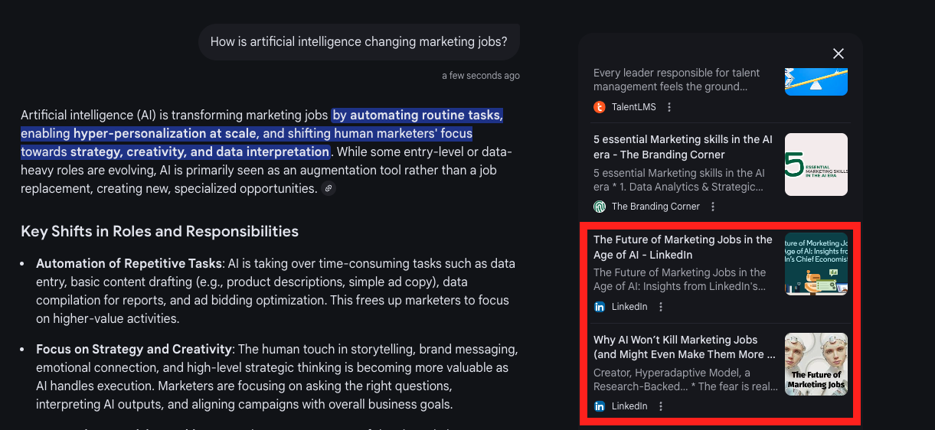The image size is (935, 430).
Task: Click the LinkedIn icon under the 'Age of AI' article
Action: (x=600, y=307)
